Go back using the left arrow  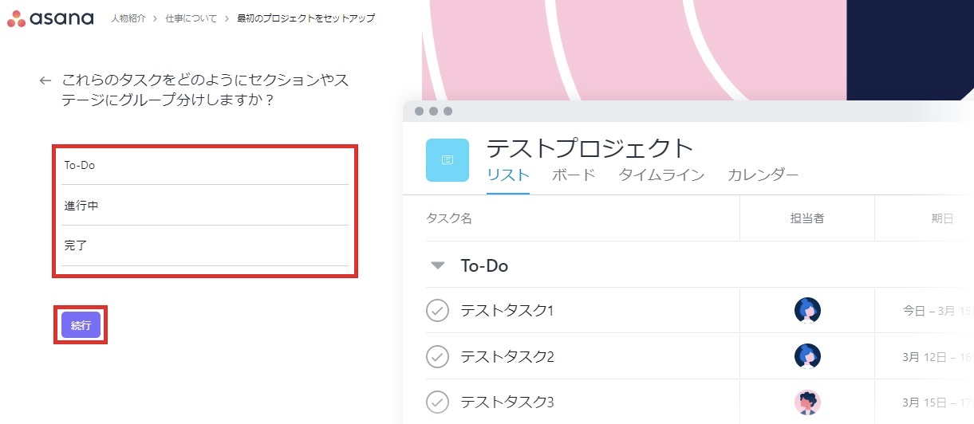pos(45,80)
